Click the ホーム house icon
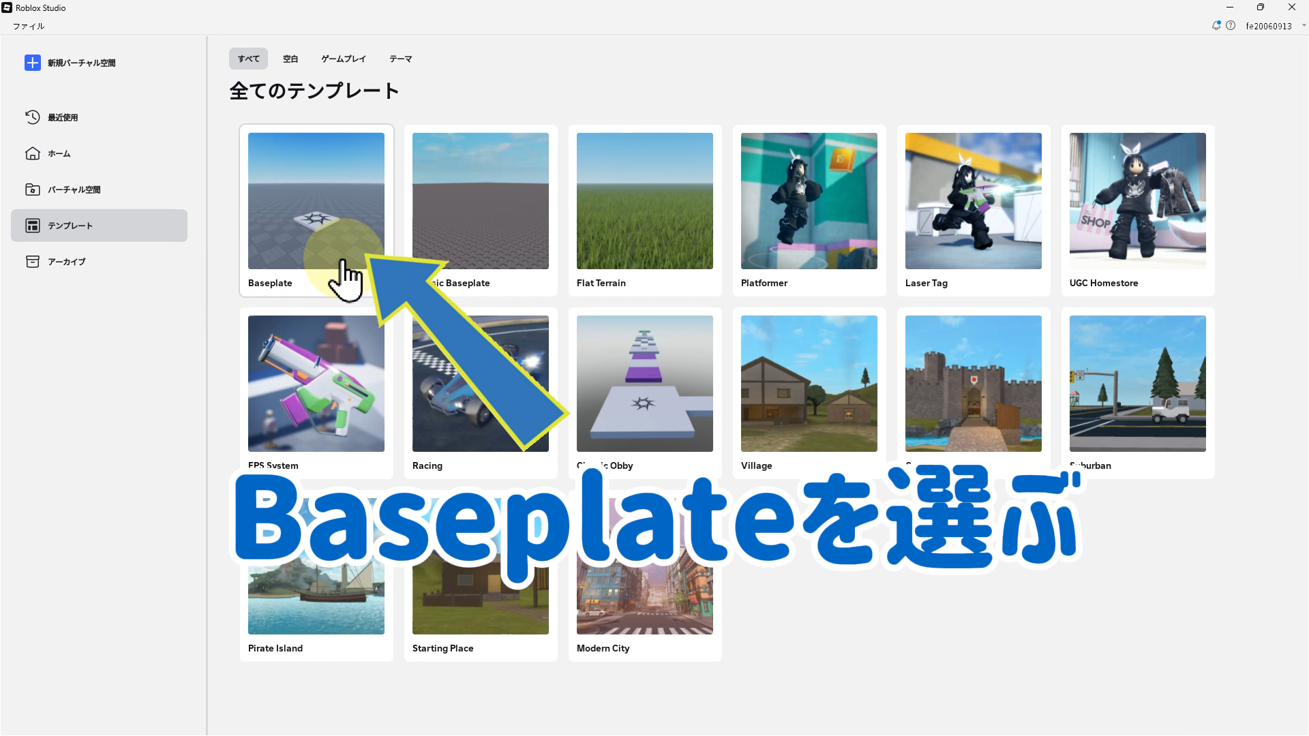The width and height of the screenshot is (1309, 736). click(x=32, y=153)
